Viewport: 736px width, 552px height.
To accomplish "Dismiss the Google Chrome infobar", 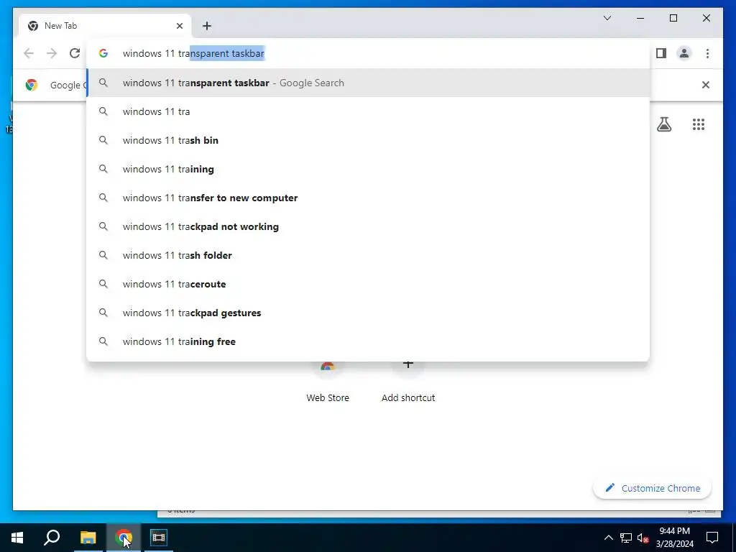I will pyautogui.click(x=705, y=85).
